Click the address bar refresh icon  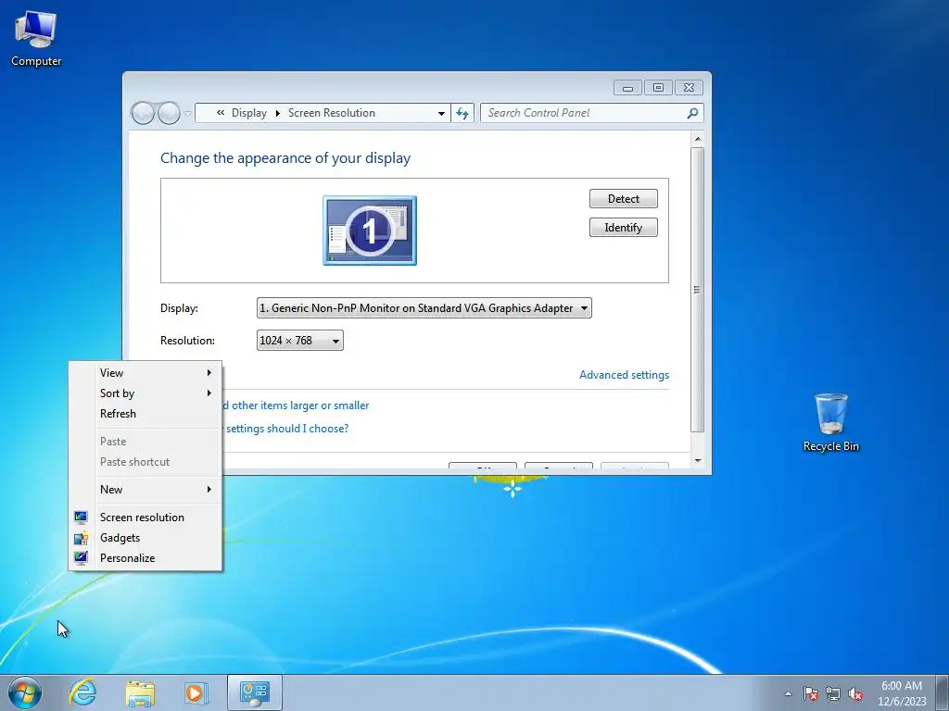[462, 113]
